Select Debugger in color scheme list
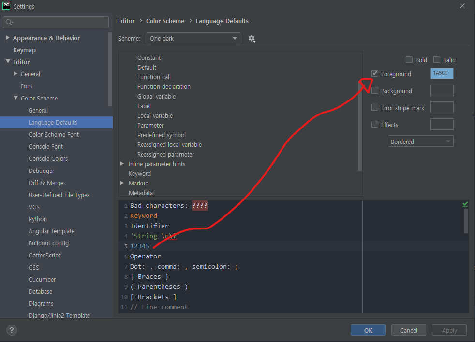The height and width of the screenshot is (342, 475). (x=42, y=171)
